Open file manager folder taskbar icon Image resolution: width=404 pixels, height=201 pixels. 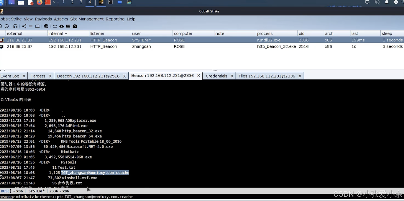[x=120, y=2]
